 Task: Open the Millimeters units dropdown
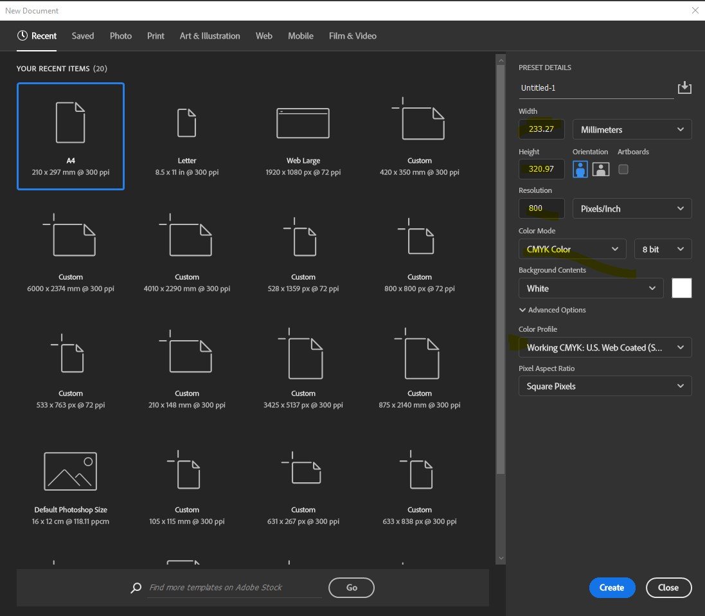tap(632, 129)
